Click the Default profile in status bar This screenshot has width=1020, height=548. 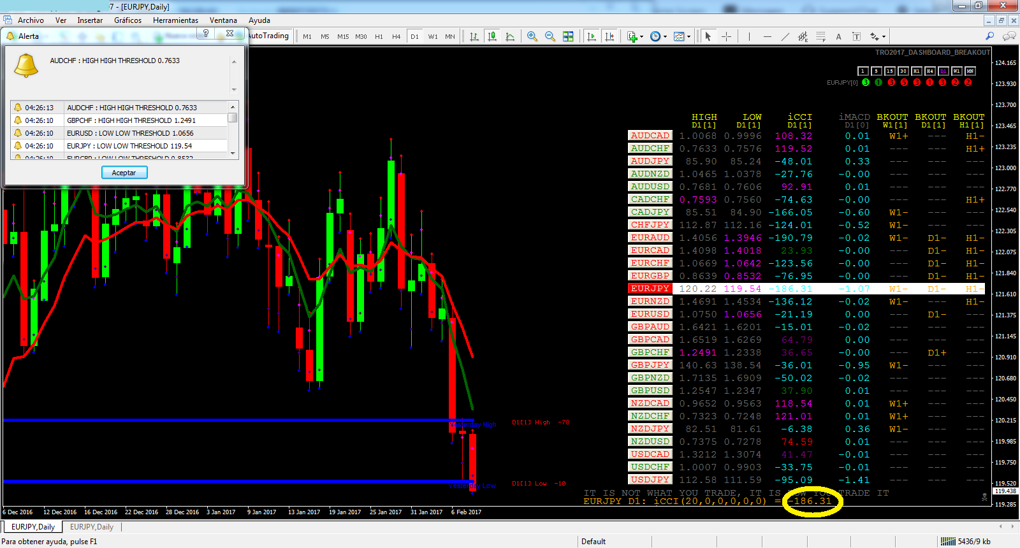(594, 542)
